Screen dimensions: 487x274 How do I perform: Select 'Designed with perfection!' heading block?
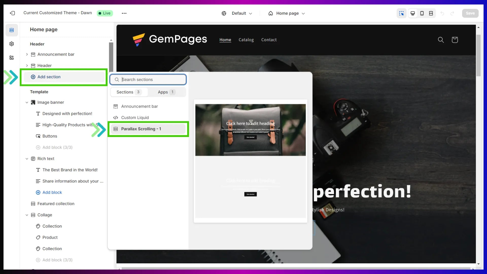(67, 114)
